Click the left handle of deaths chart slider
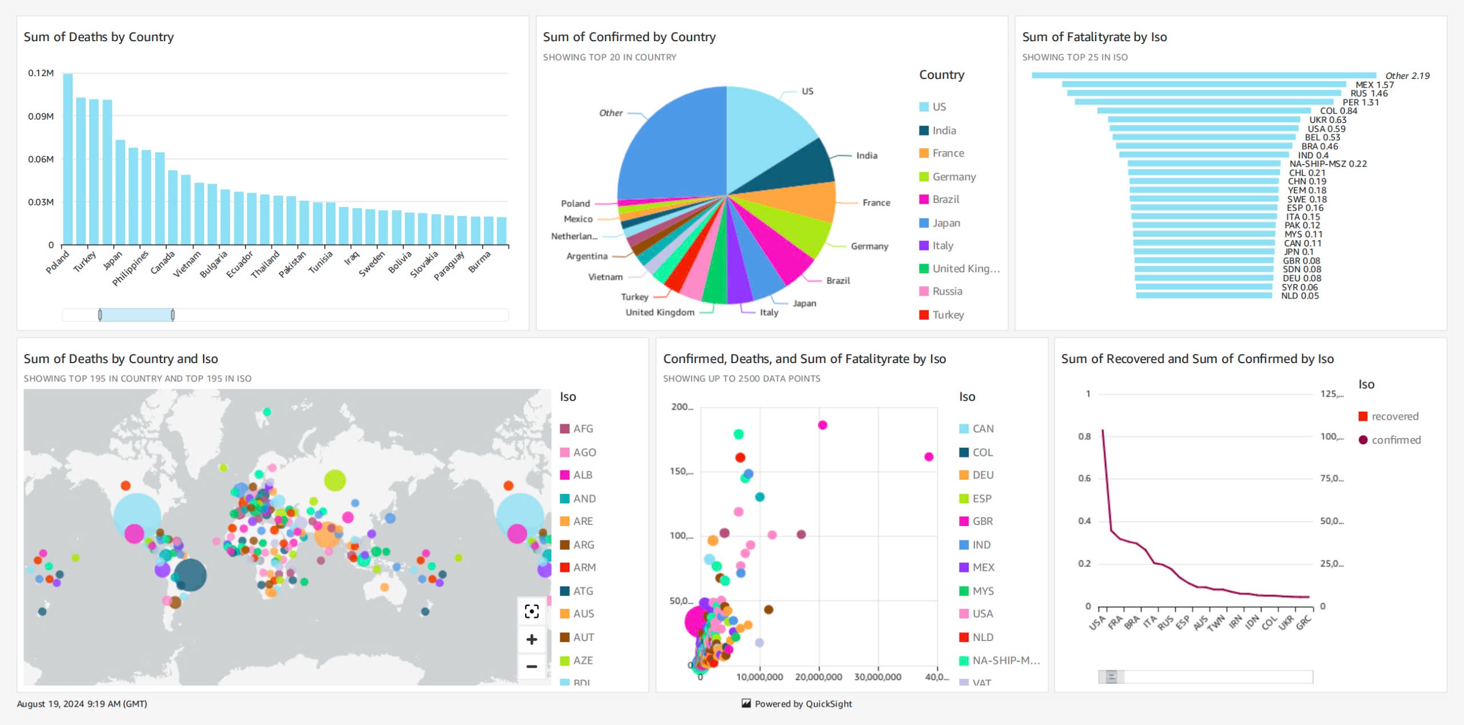The image size is (1464, 725). point(100,314)
